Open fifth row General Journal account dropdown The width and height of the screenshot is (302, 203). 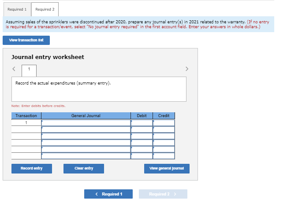[86, 149]
